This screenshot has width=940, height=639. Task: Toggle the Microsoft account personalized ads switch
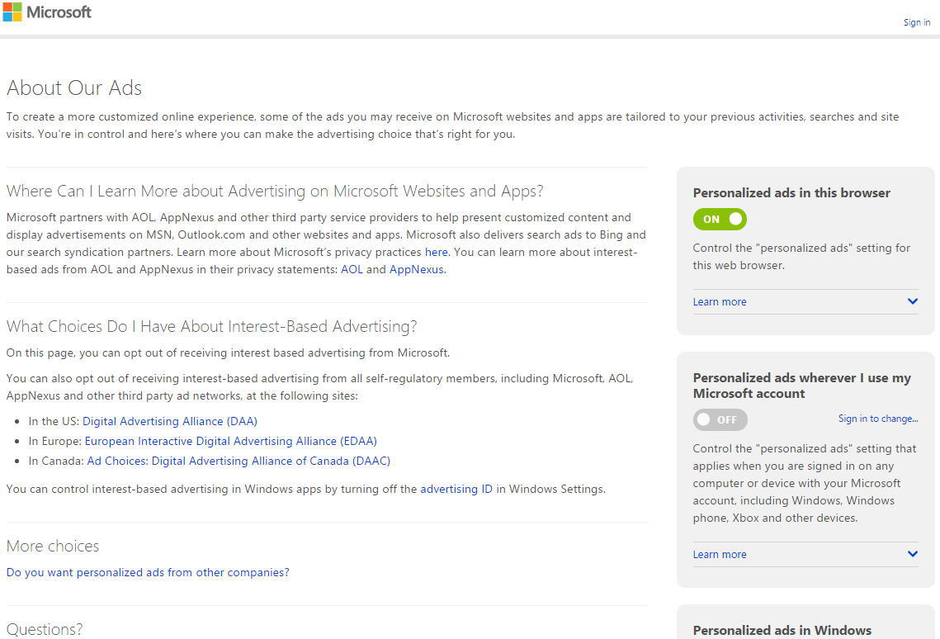tap(720, 419)
